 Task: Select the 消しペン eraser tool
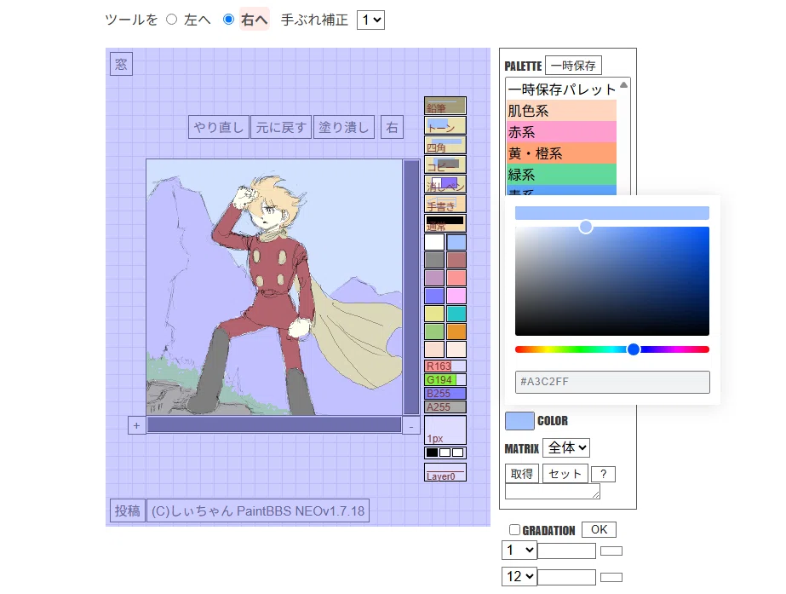pyautogui.click(x=445, y=184)
